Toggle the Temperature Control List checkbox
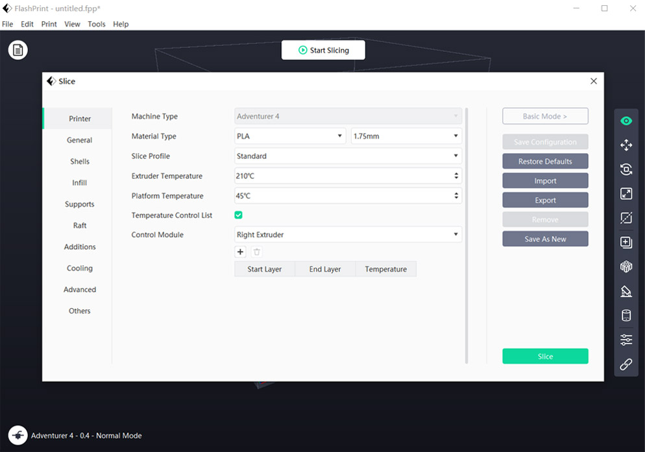Viewport: 645px width, 452px height. (239, 215)
